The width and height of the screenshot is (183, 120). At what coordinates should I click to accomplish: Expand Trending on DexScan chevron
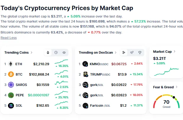click(116, 52)
